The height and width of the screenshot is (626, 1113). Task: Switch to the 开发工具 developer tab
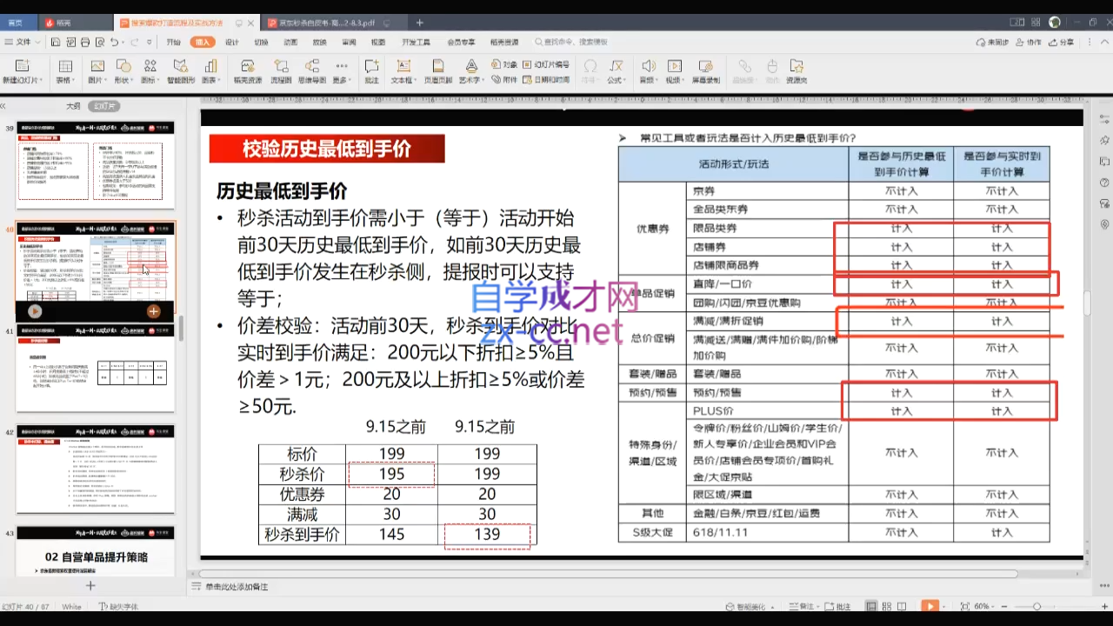click(416, 42)
